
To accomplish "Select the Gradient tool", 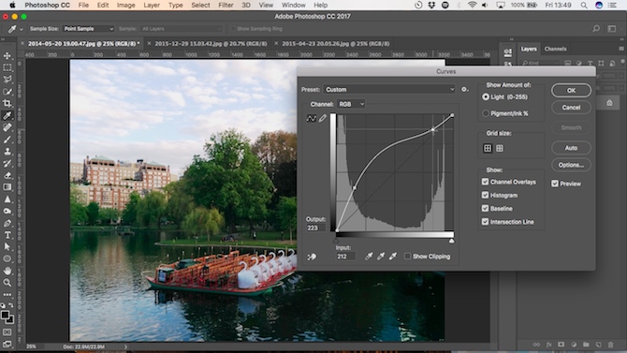I will tap(7, 187).
